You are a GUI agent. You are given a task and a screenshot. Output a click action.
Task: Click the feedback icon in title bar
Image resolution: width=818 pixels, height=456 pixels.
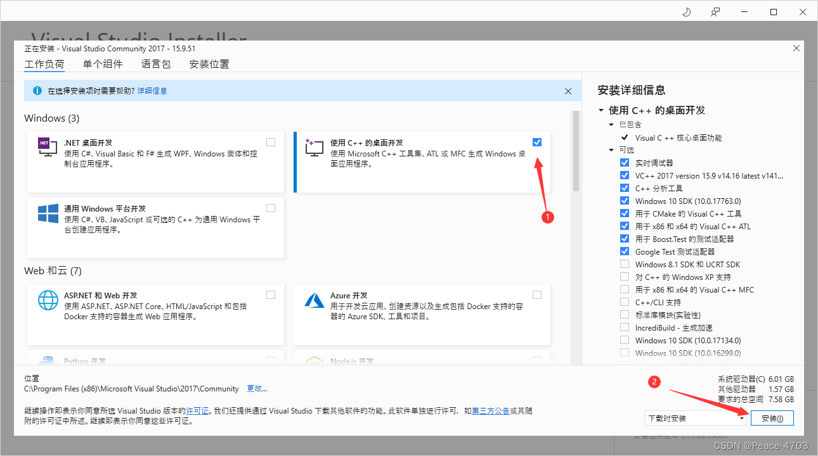click(715, 12)
